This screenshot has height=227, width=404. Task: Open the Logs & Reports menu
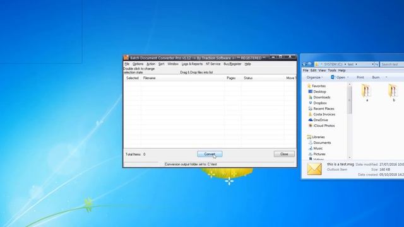(x=192, y=64)
